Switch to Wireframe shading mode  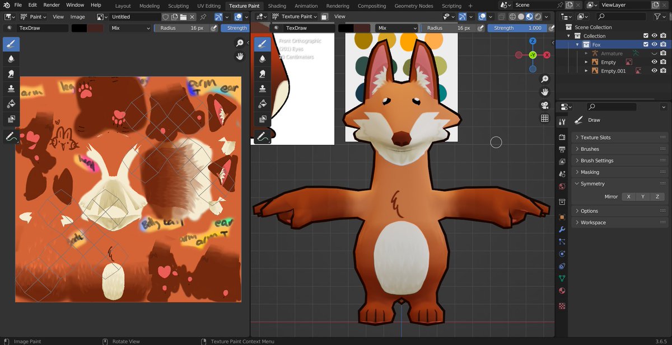(511, 17)
